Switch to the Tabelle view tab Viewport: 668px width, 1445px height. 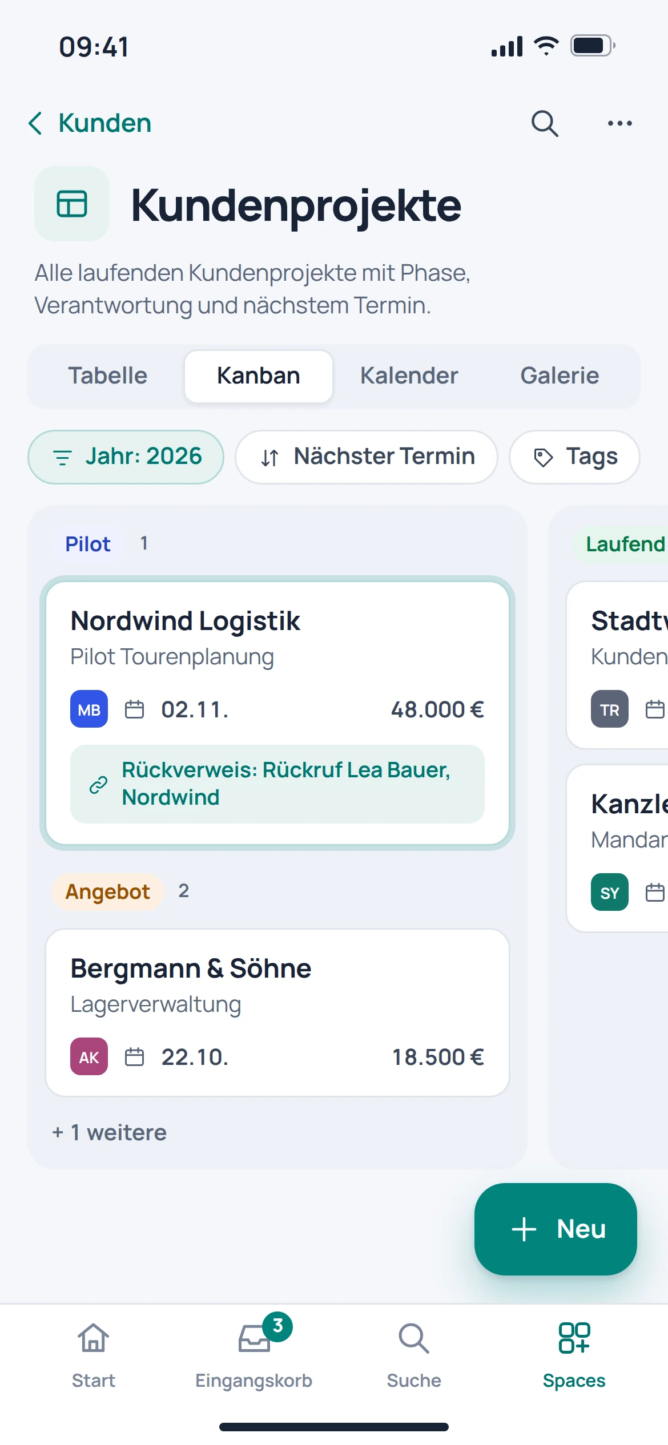(108, 376)
